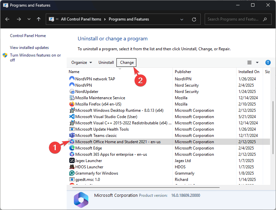Click product version 16.0.18609.20000 text
Viewport: 276px width, 210px height.
tap(185, 195)
